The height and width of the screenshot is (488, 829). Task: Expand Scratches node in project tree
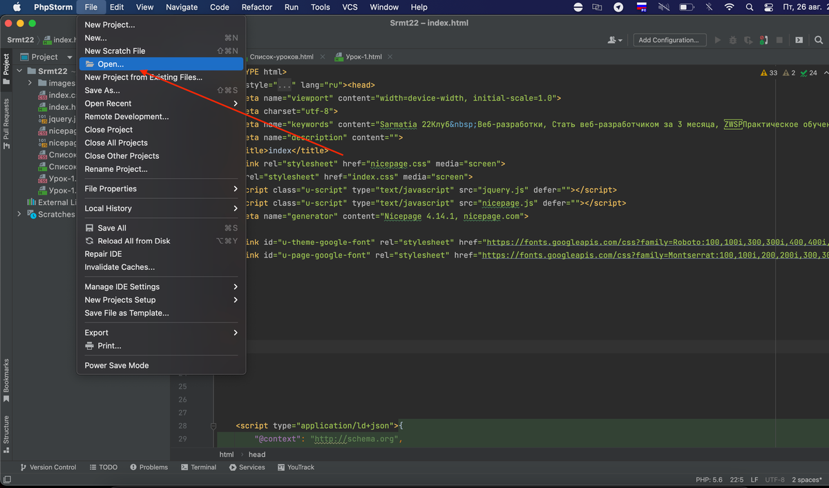point(20,214)
